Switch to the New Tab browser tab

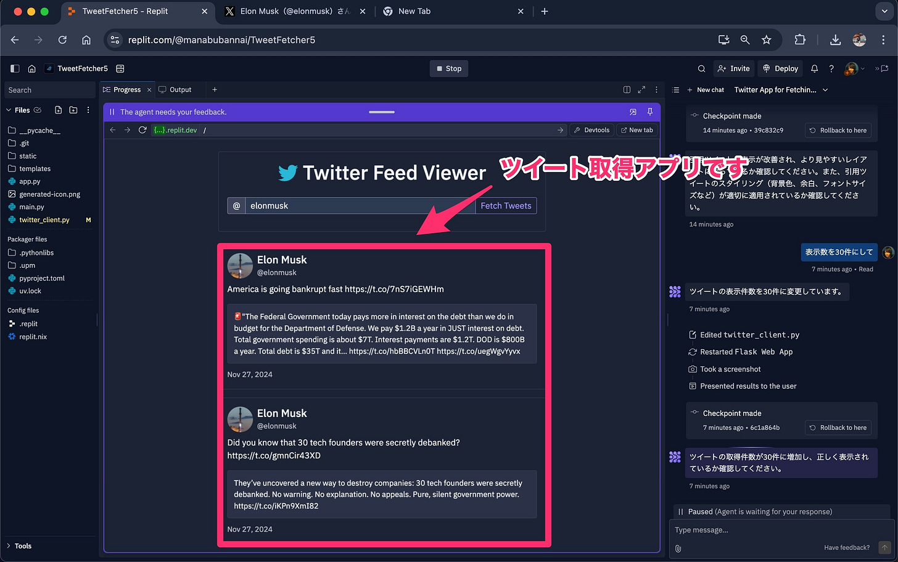coord(414,11)
